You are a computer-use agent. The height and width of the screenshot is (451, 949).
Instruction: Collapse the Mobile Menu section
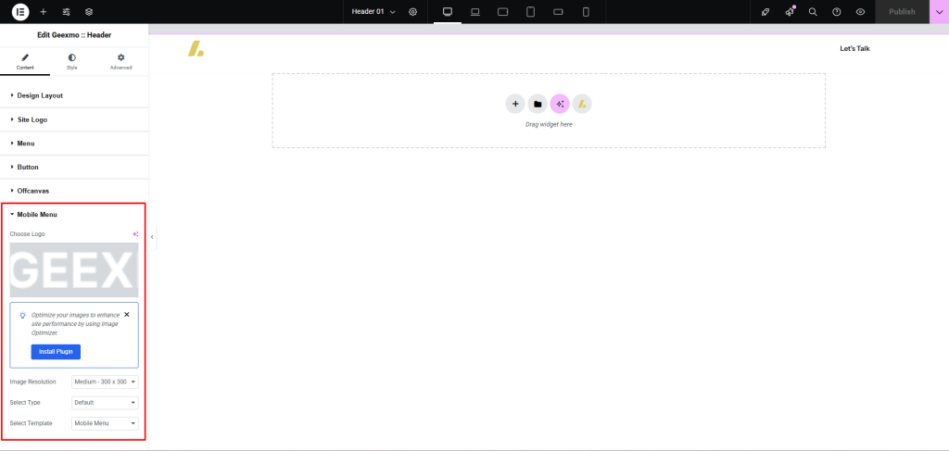click(x=37, y=215)
